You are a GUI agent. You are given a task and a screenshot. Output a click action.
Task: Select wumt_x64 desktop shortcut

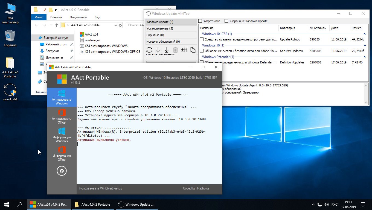click(10, 92)
